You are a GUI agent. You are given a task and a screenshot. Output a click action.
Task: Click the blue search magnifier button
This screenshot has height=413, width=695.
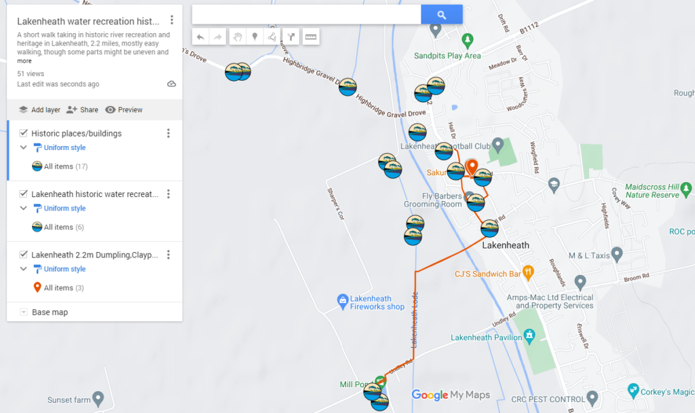[x=441, y=14]
